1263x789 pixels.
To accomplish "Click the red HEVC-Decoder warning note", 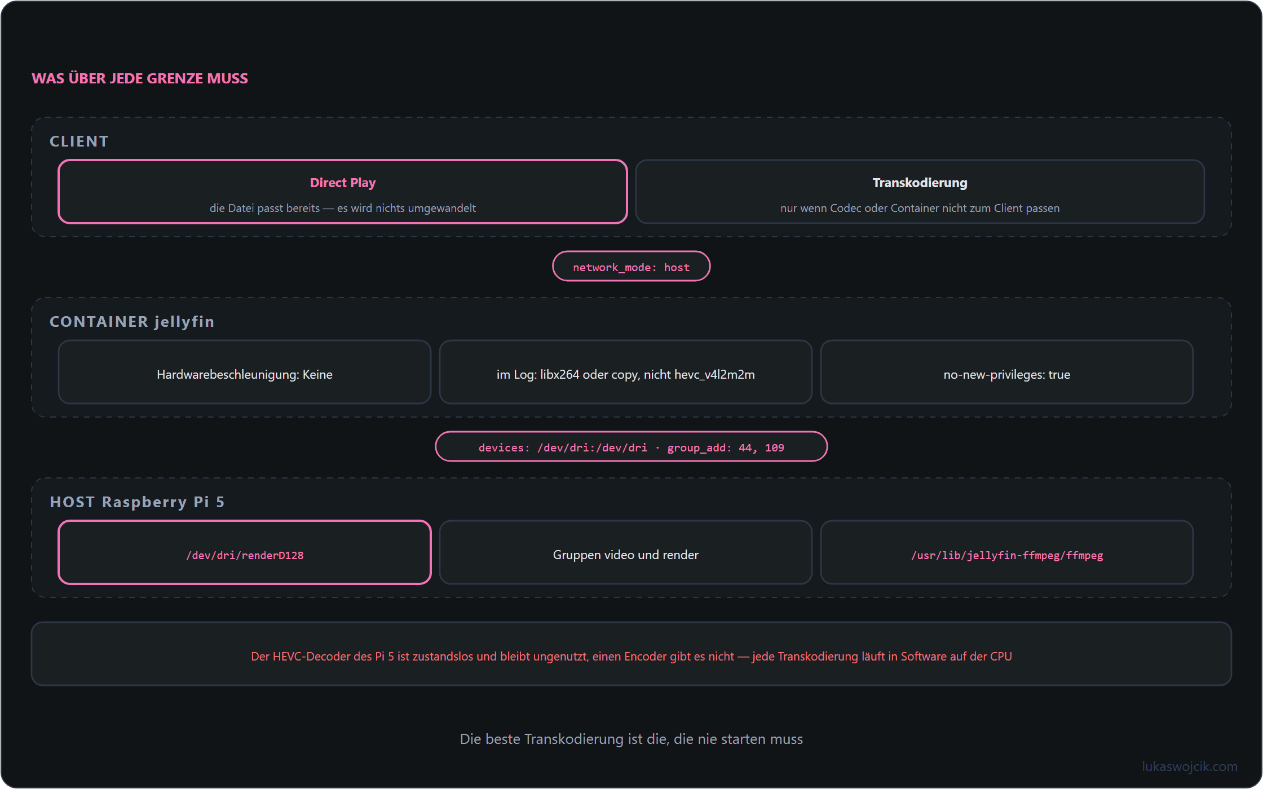I will click(631, 654).
